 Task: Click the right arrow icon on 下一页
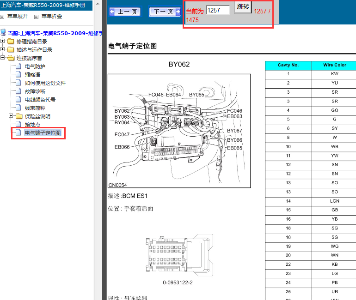click(178, 12)
